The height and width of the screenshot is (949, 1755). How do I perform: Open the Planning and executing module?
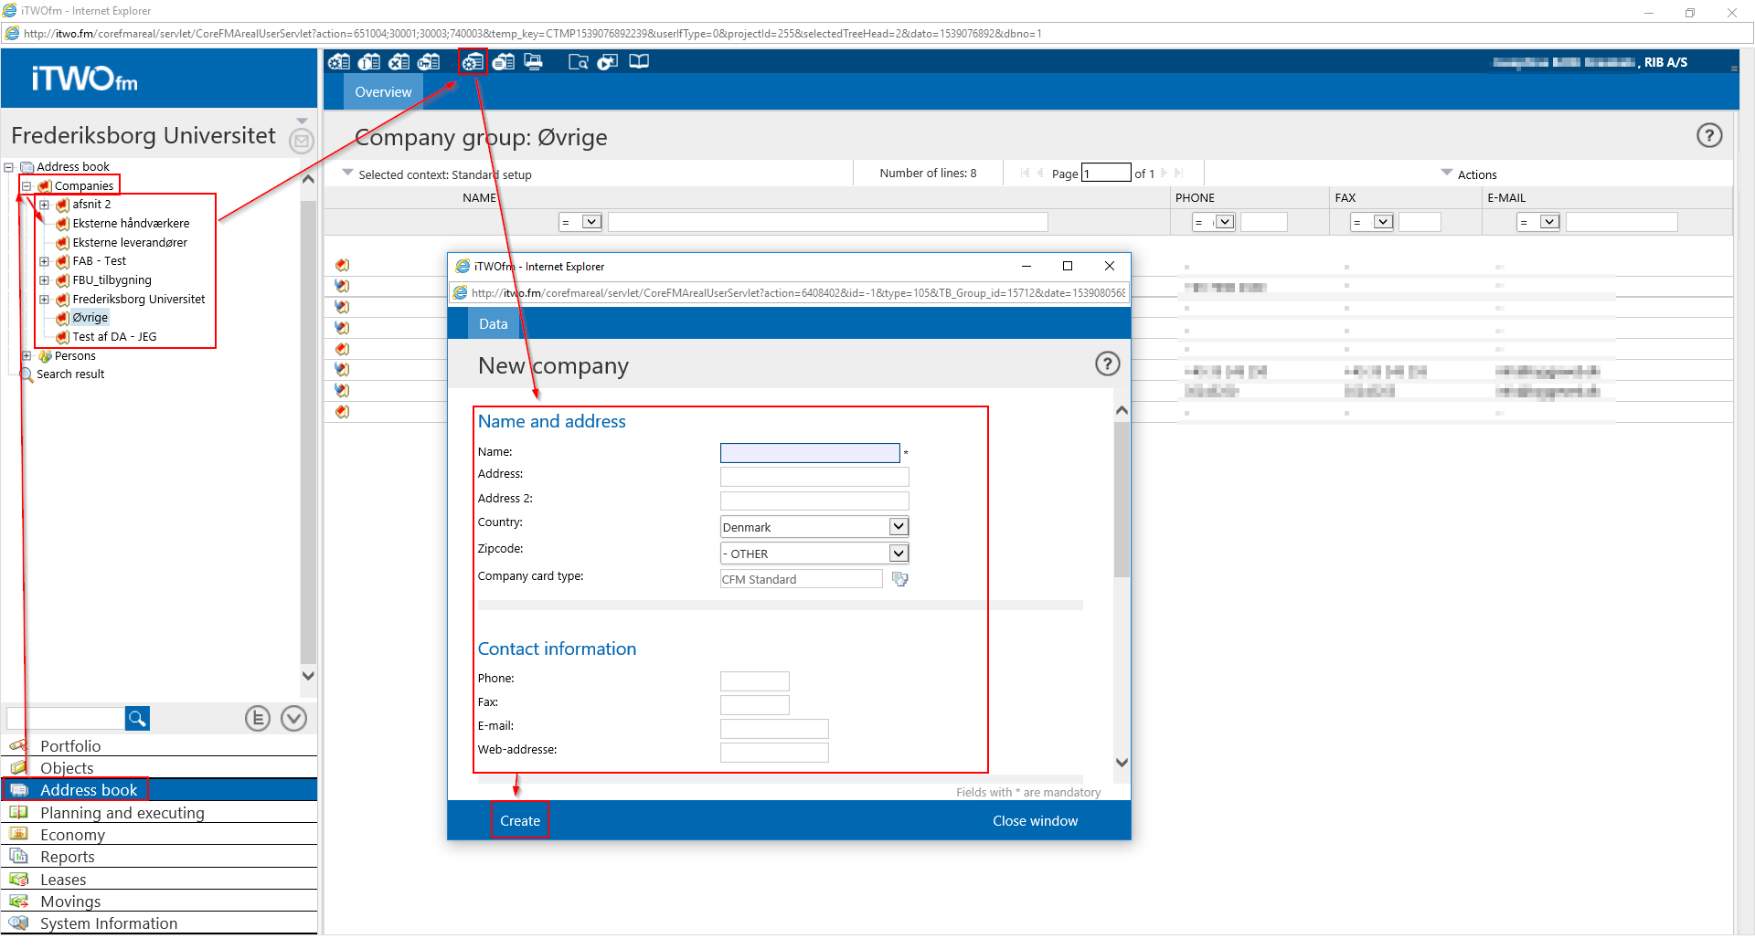click(122, 813)
